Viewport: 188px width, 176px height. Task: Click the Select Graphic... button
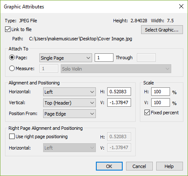(162, 30)
